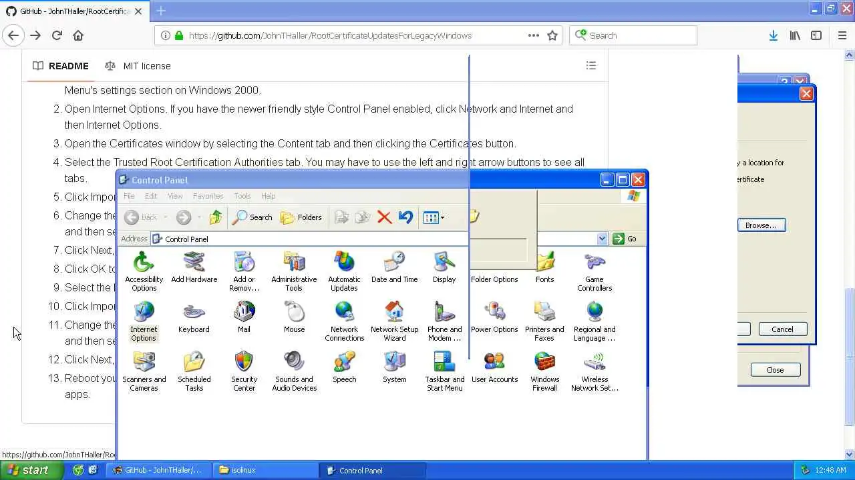Click Search in Control Panel toolbar

tap(252, 217)
